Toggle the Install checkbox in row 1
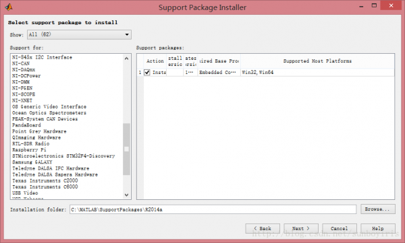Image resolution: width=405 pixels, height=243 pixels. tap(147, 73)
